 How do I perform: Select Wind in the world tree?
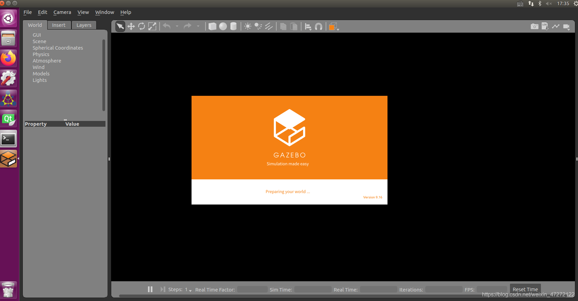pos(38,67)
